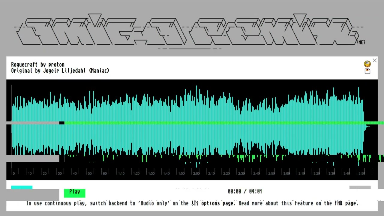Viewport: 384px width, 216px height.
Task: Click the gray button beside the time display
Action: tap(360, 188)
